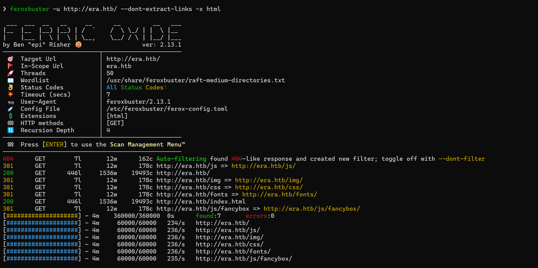538x268 pixels.
Task: Open the http://era.htb/js/ redirect link
Action: click(x=264, y=166)
